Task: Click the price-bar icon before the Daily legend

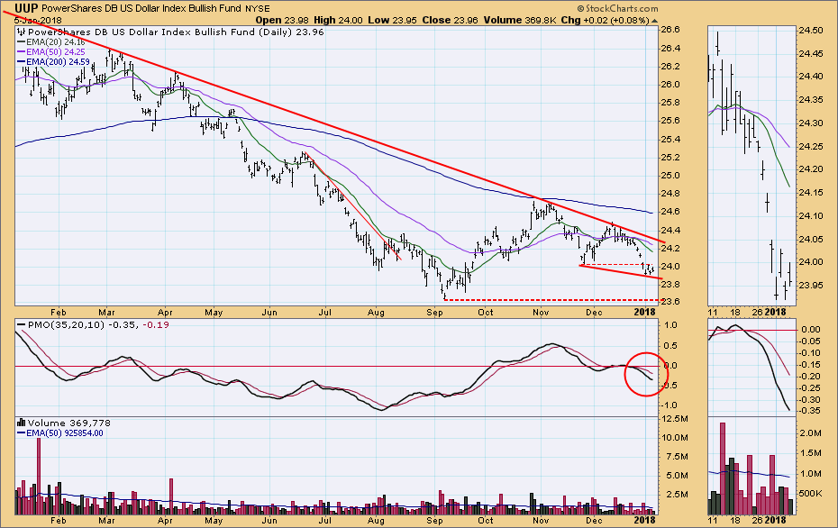Action: click(x=22, y=32)
